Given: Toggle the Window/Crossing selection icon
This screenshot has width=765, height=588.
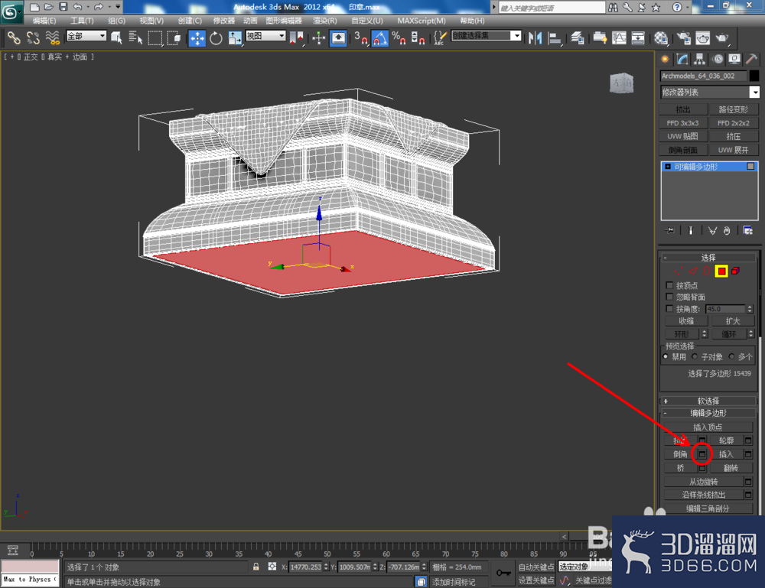Looking at the screenshot, I should pyautogui.click(x=174, y=38).
